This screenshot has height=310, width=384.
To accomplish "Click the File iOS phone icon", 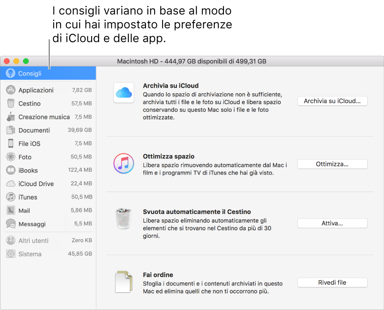I will point(11,143).
